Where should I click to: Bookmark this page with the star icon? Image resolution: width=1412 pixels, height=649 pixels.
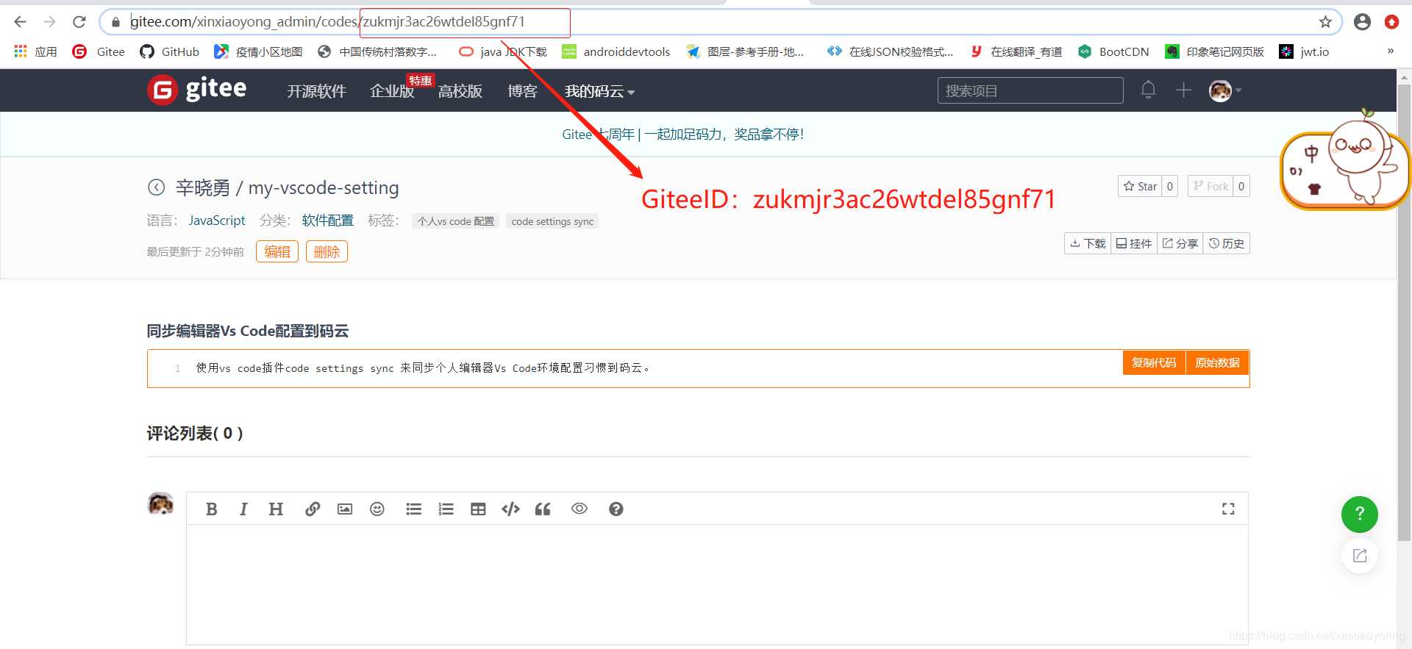pyautogui.click(x=1325, y=22)
